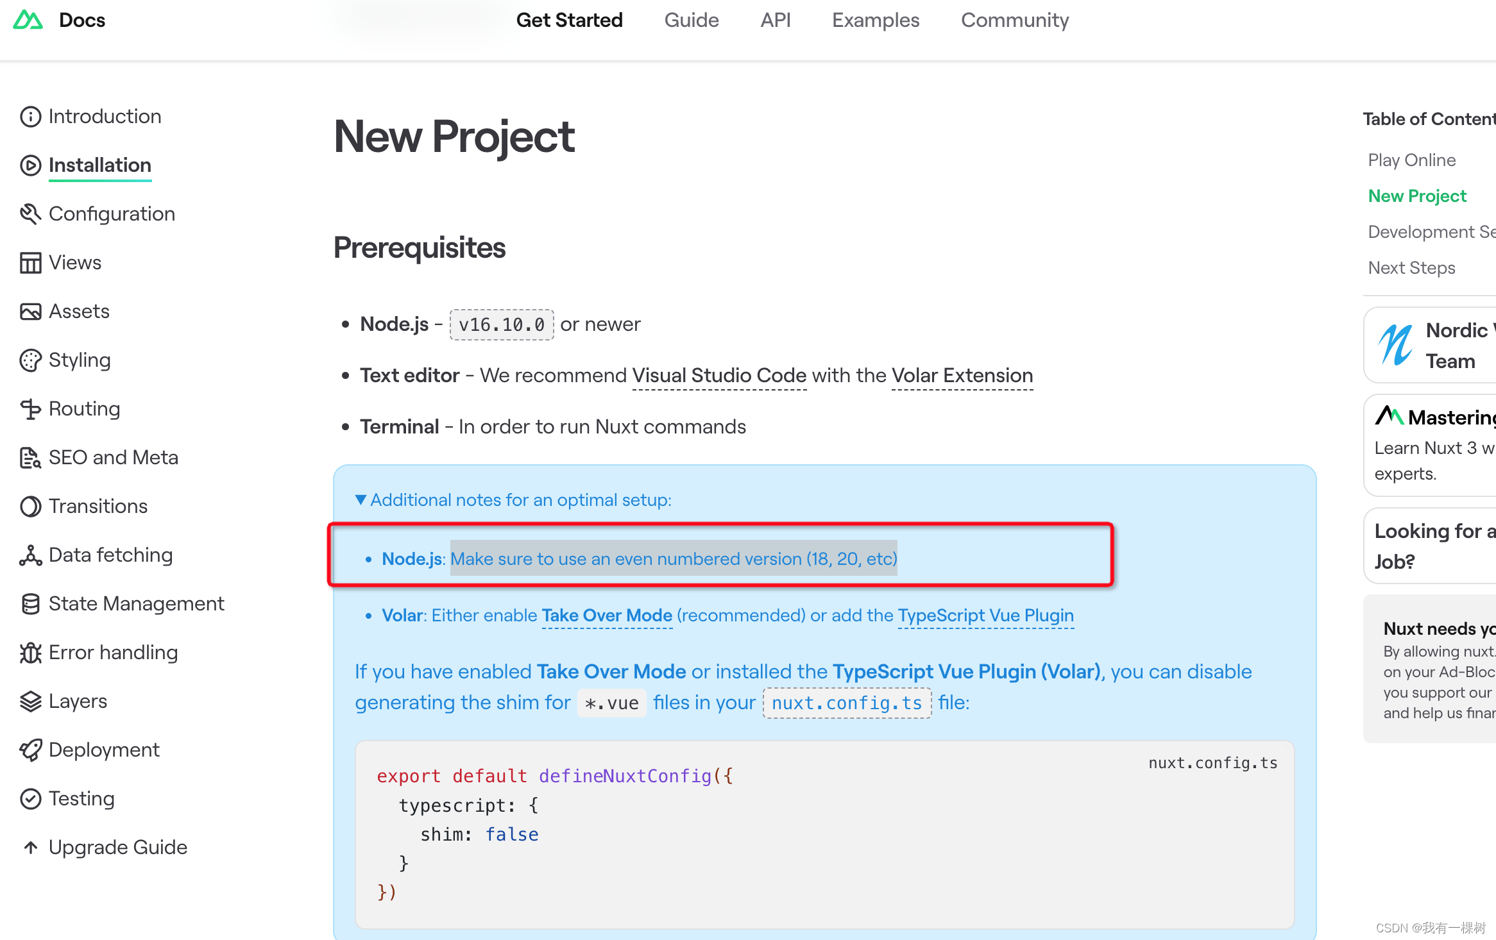Click the Nuxt logo icon
The height and width of the screenshot is (940, 1496).
tap(28, 20)
